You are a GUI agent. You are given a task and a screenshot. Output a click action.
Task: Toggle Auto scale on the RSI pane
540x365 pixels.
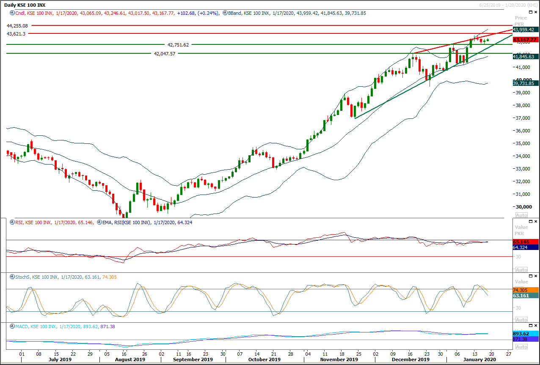coord(521,270)
